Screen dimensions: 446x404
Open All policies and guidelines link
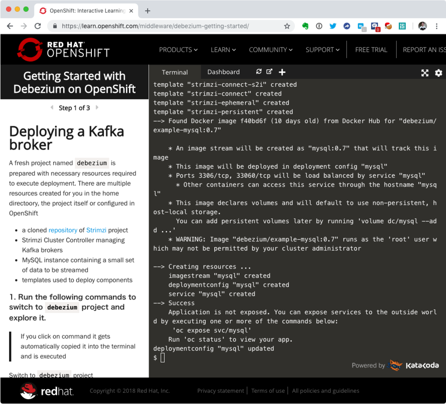coord(325,390)
